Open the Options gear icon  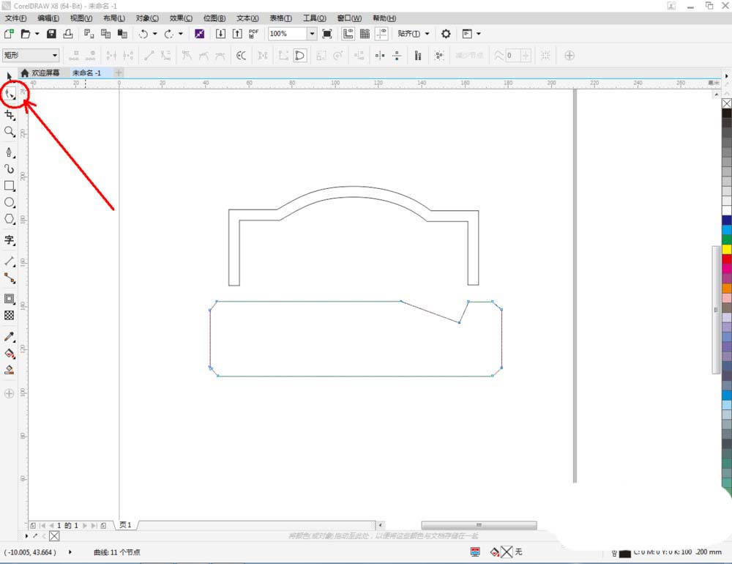pyautogui.click(x=446, y=34)
